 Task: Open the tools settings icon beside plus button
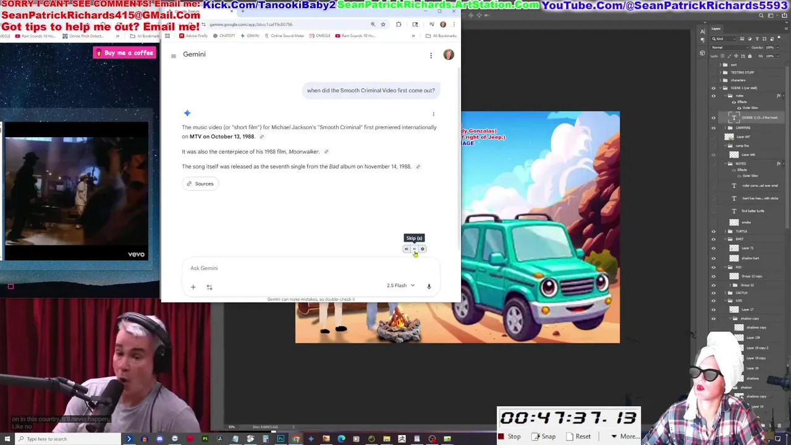point(209,287)
